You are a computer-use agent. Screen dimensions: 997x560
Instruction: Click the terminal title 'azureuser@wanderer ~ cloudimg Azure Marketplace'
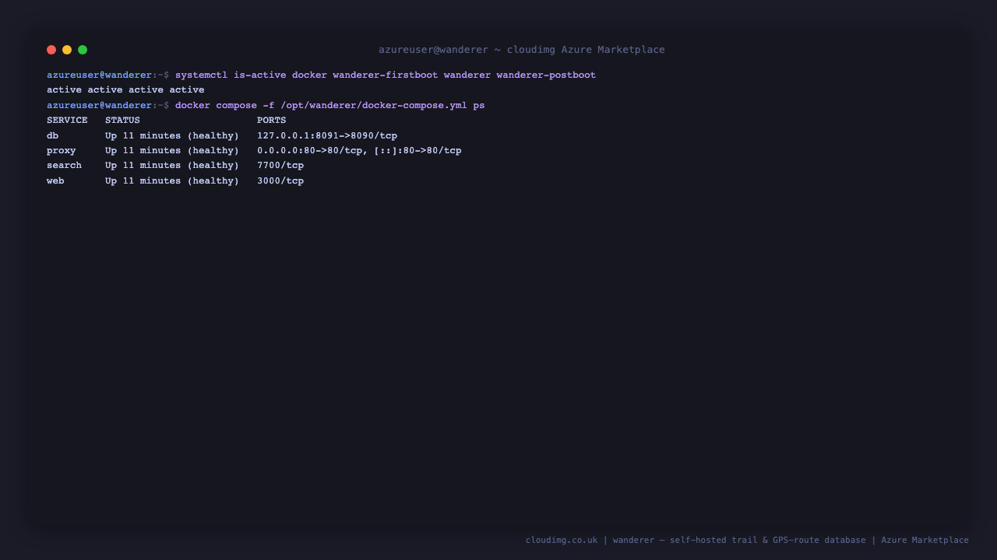[x=522, y=50]
